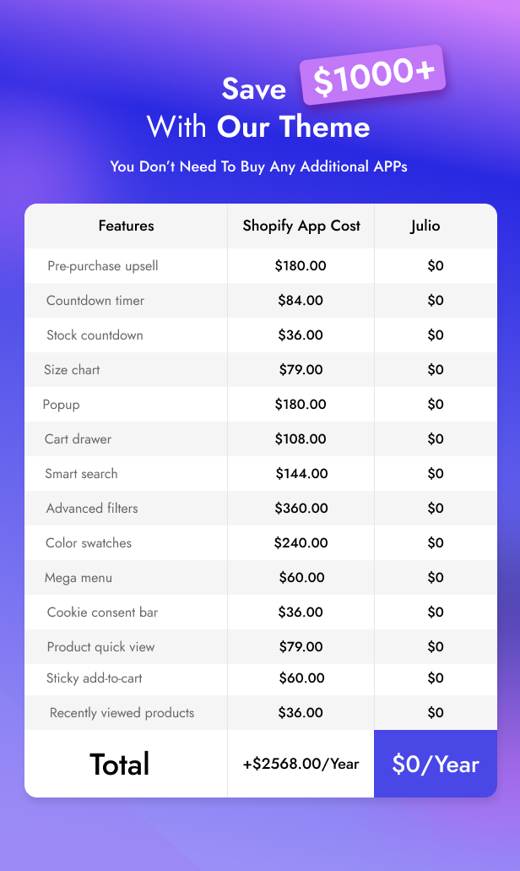Click the Smart search feature label
The width and height of the screenshot is (520, 871).
[81, 474]
